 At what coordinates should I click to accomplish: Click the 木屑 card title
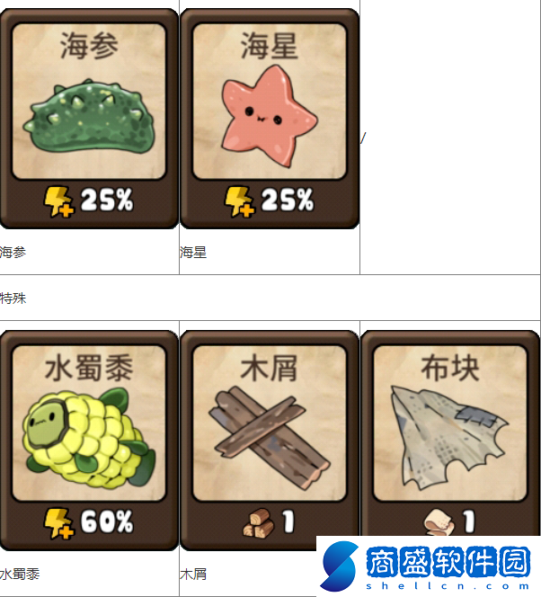(270, 368)
